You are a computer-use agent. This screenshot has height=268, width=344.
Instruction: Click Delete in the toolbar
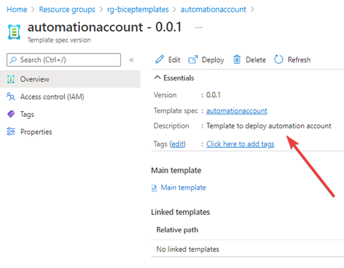point(249,60)
